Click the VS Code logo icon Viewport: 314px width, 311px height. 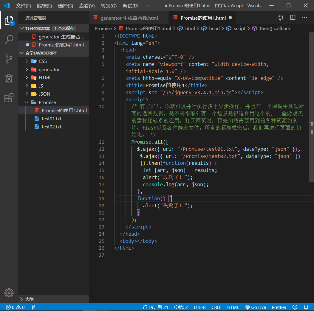[x=7, y=6]
